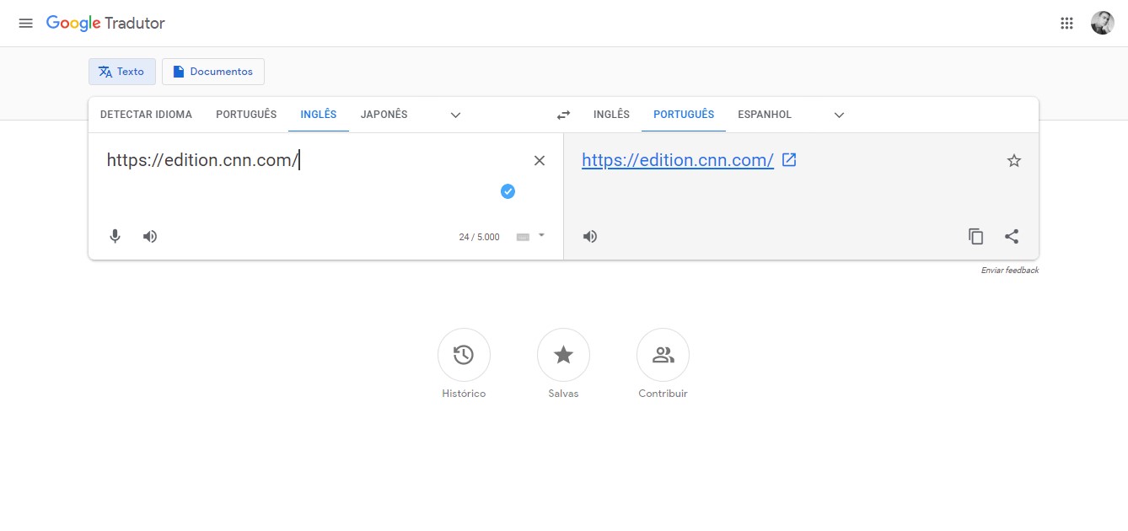Set target language to Português

pos(684,115)
